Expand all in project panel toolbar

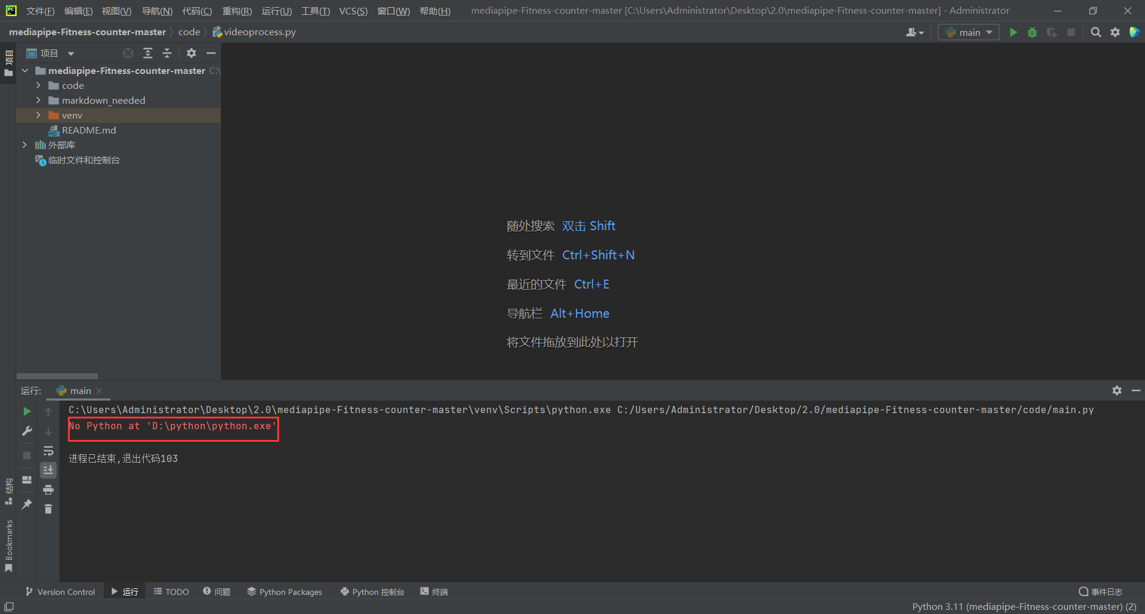pyautogui.click(x=148, y=53)
